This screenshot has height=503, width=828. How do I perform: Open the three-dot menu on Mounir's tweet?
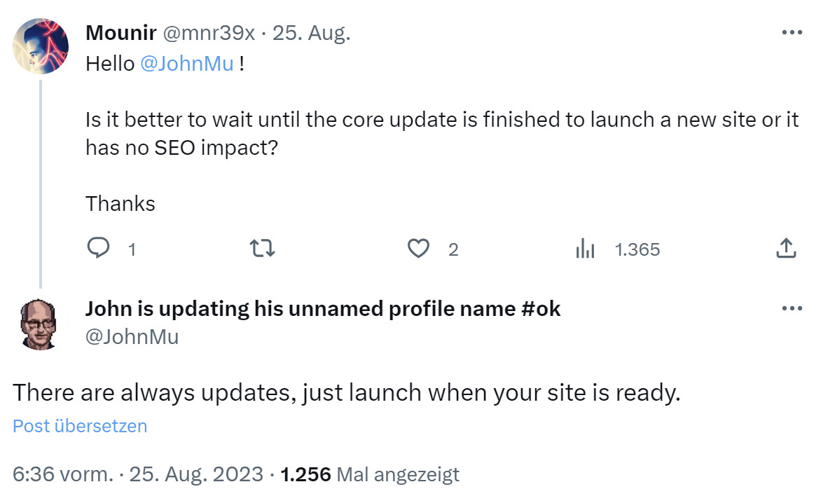coord(792,32)
